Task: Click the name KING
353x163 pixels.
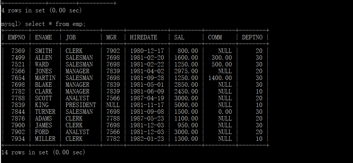Action: click(41, 105)
